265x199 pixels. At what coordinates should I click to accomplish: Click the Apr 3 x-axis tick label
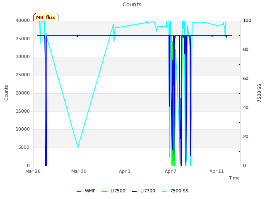[x=125, y=171]
